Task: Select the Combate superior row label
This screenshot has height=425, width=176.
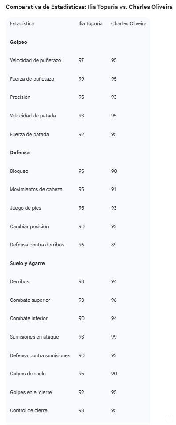Action: point(30,300)
